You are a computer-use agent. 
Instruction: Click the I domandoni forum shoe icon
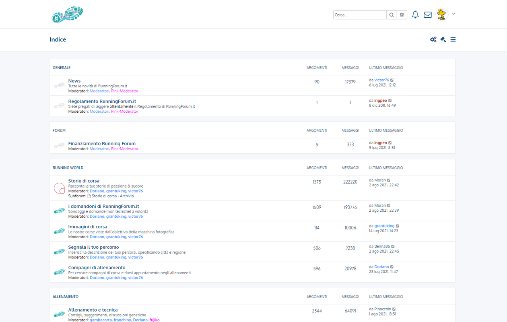pos(59,211)
